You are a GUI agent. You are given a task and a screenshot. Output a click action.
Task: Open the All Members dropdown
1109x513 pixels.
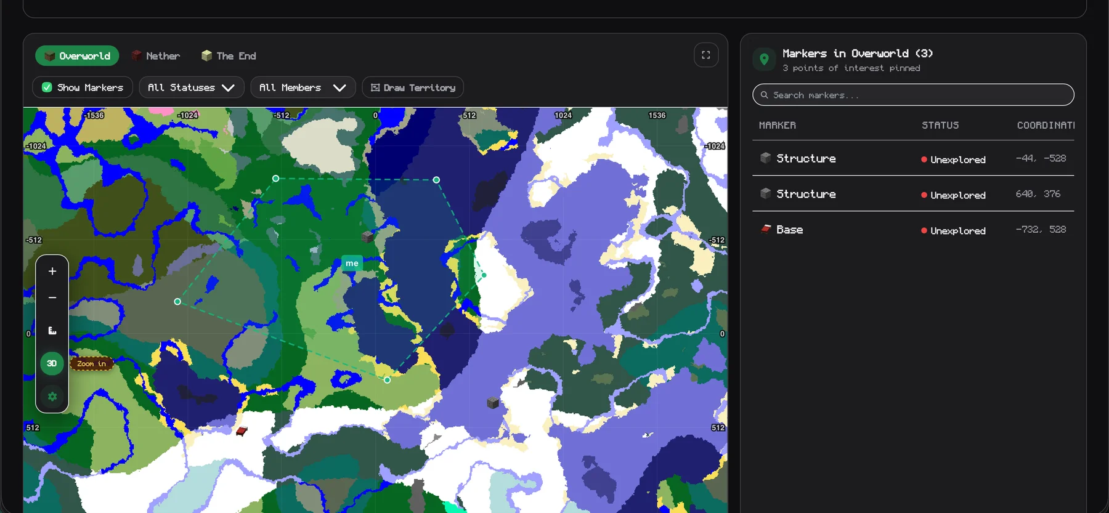[x=303, y=87]
